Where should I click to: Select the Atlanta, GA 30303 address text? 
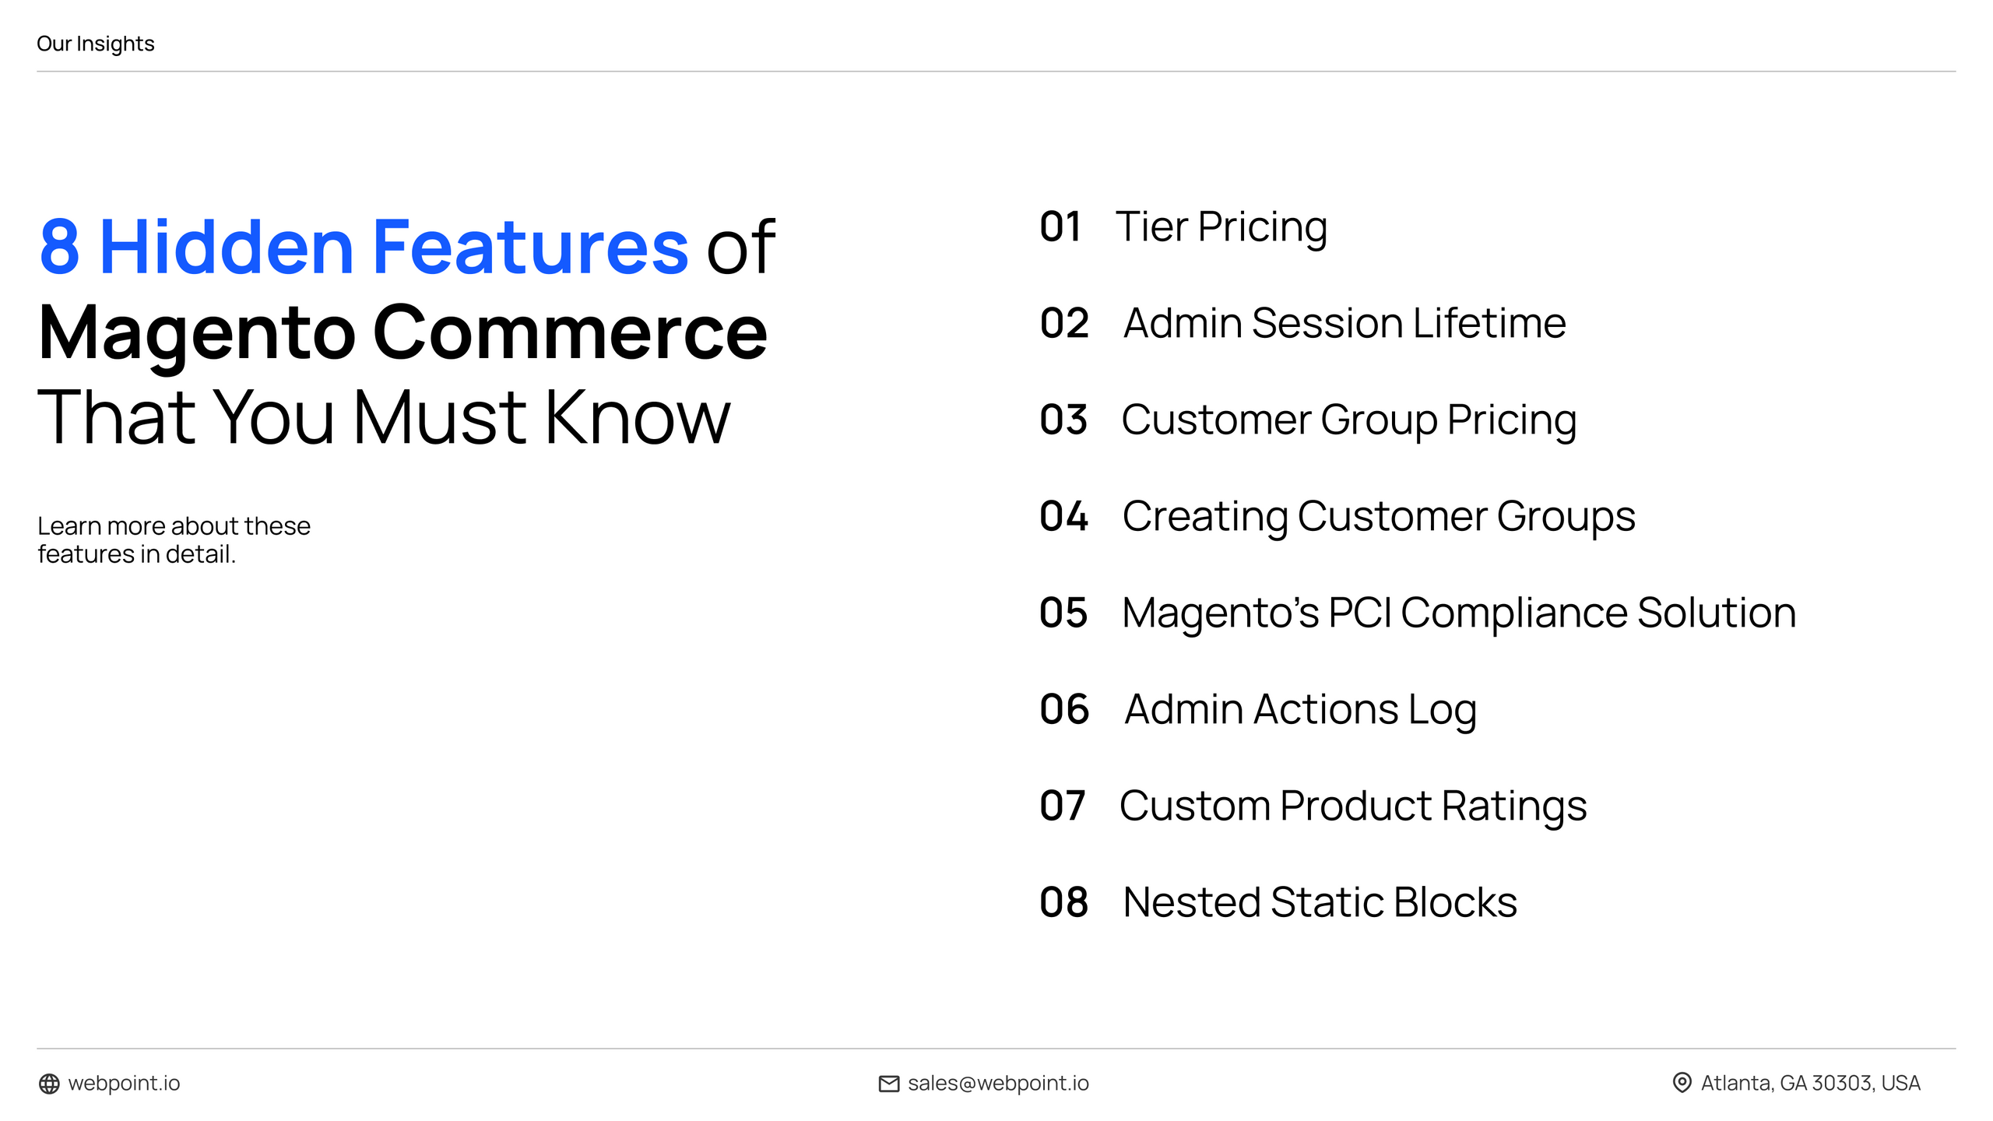1810,1083
